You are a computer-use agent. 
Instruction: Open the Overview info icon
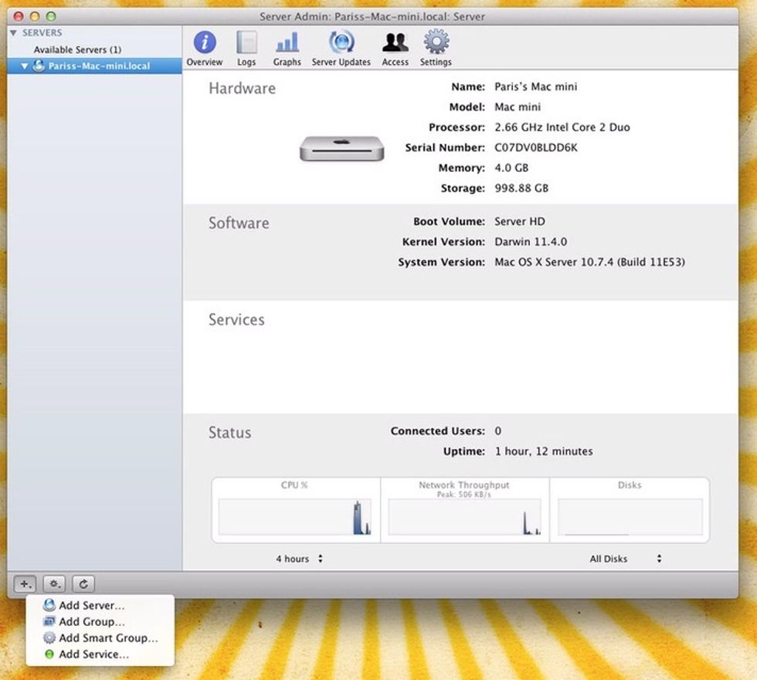[205, 42]
